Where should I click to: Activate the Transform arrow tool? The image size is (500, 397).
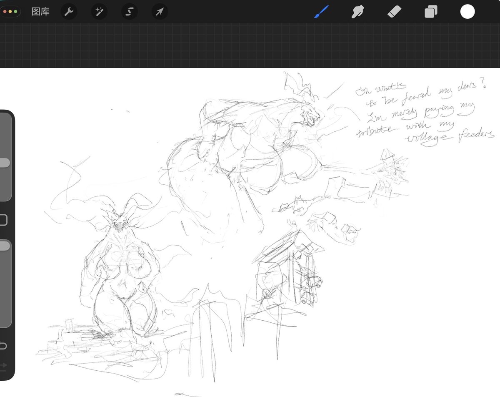pyautogui.click(x=160, y=12)
